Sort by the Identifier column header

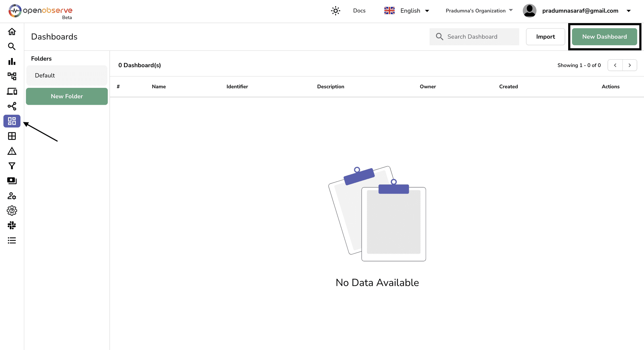237,87
